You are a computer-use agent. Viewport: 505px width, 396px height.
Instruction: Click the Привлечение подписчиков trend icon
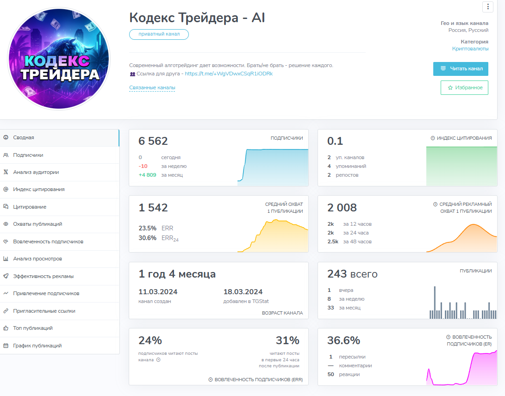coord(6,293)
